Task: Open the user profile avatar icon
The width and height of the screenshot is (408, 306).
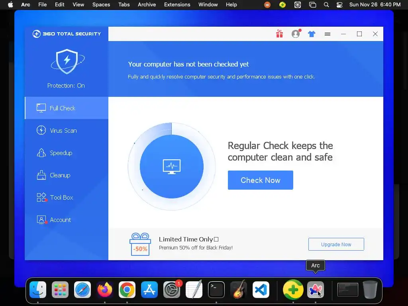Action: pos(296,34)
